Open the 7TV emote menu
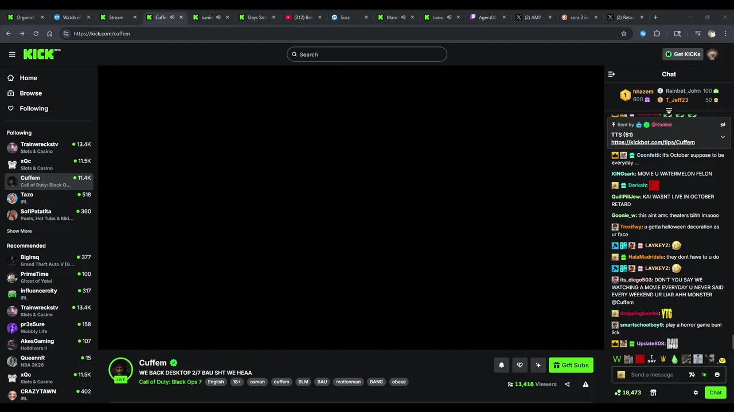This screenshot has height=412, width=734. click(x=692, y=375)
